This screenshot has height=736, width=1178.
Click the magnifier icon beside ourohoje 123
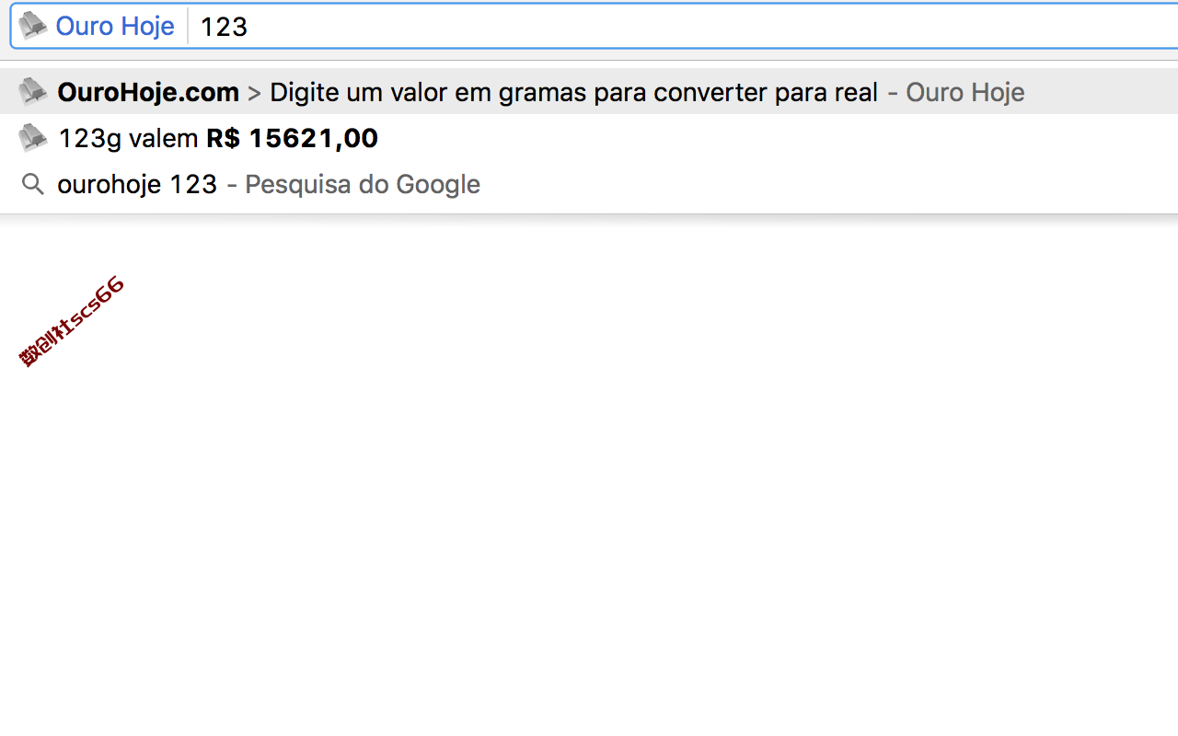[33, 184]
